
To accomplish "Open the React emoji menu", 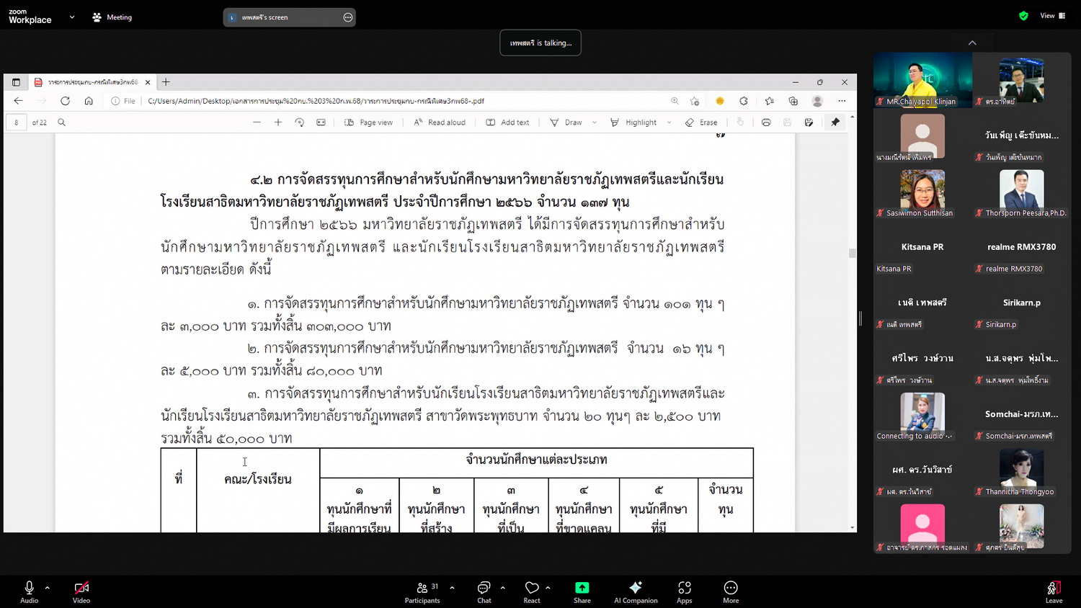I will coord(532,591).
